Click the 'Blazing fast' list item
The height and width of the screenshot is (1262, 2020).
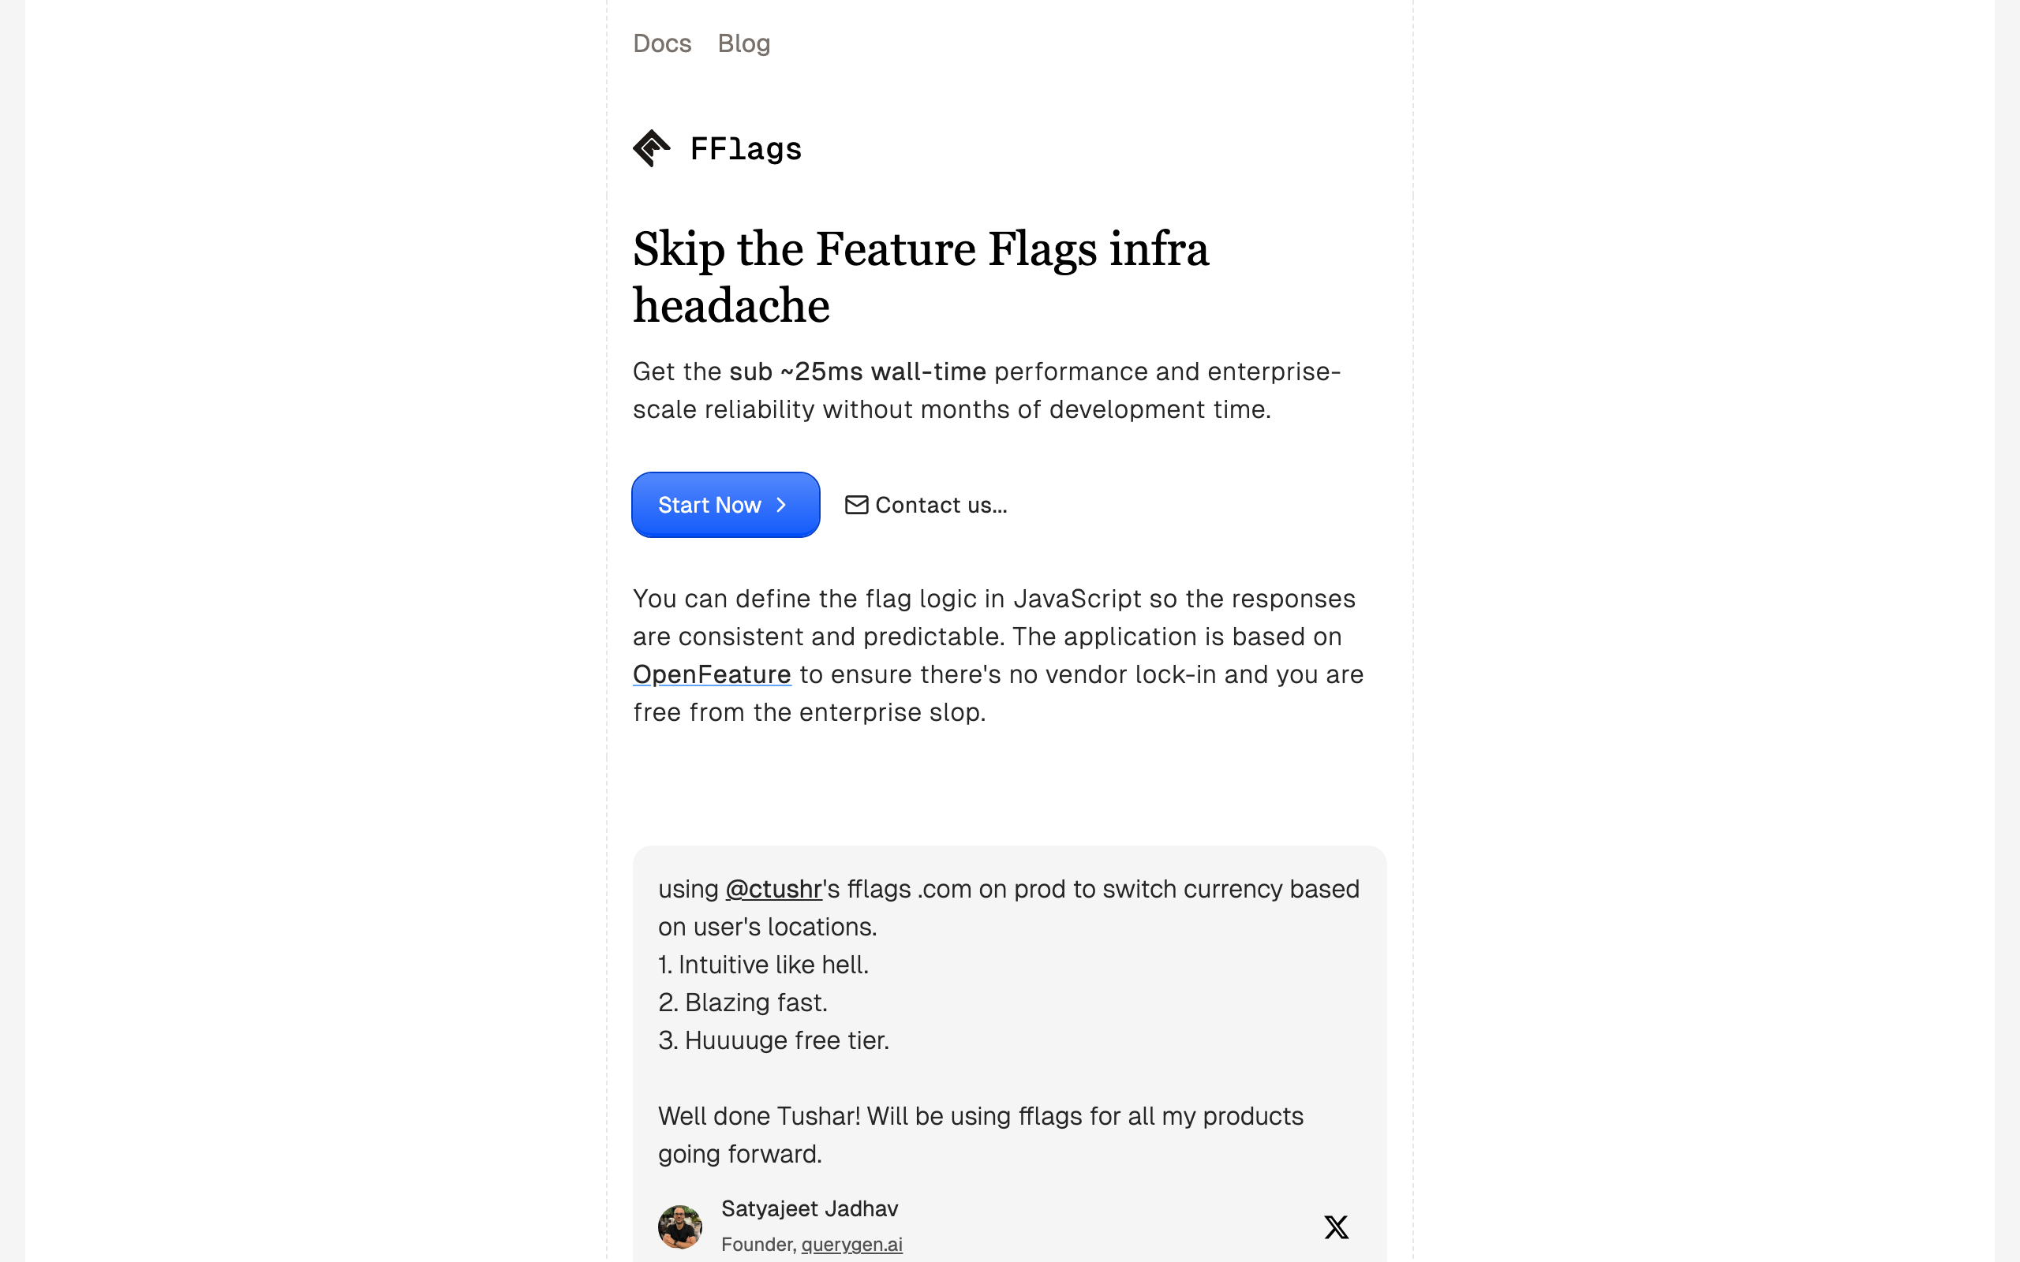coord(743,1003)
